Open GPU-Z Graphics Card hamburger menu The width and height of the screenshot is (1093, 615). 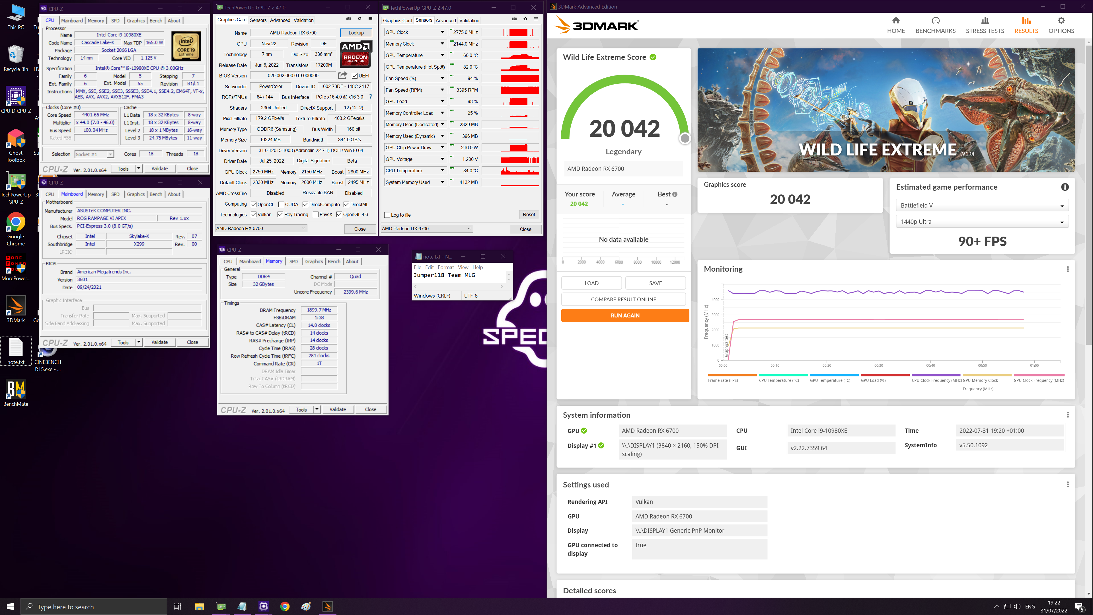(370, 19)
